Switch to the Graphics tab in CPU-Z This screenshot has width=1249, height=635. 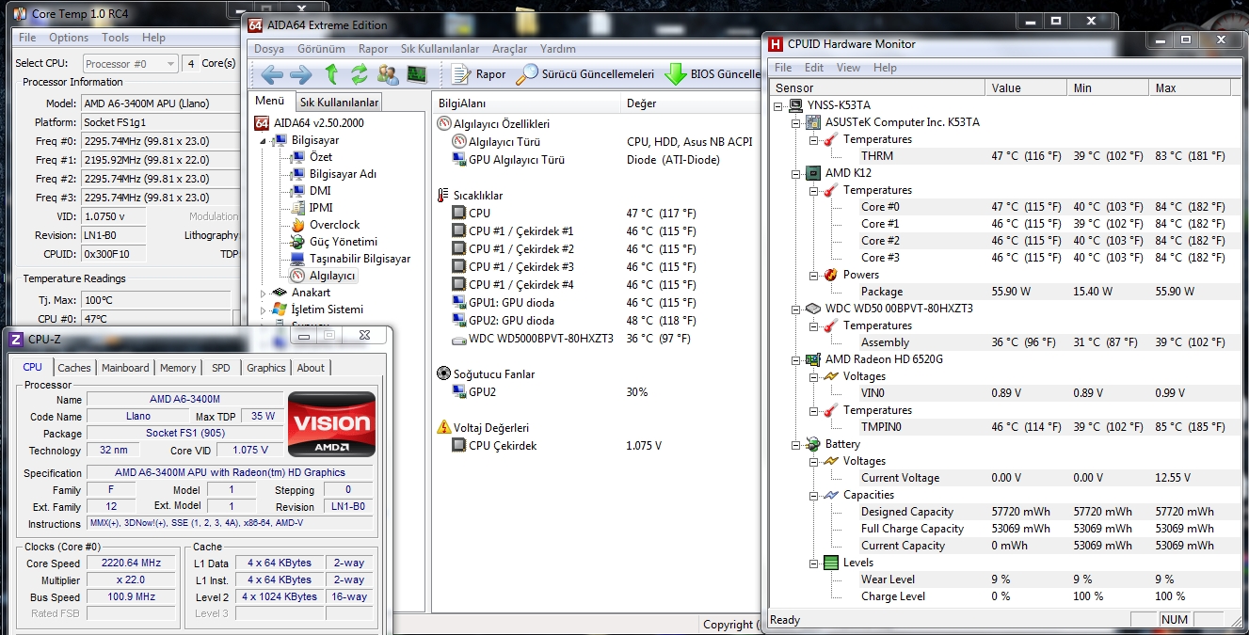pyautogui.click(x=266, y=368)
